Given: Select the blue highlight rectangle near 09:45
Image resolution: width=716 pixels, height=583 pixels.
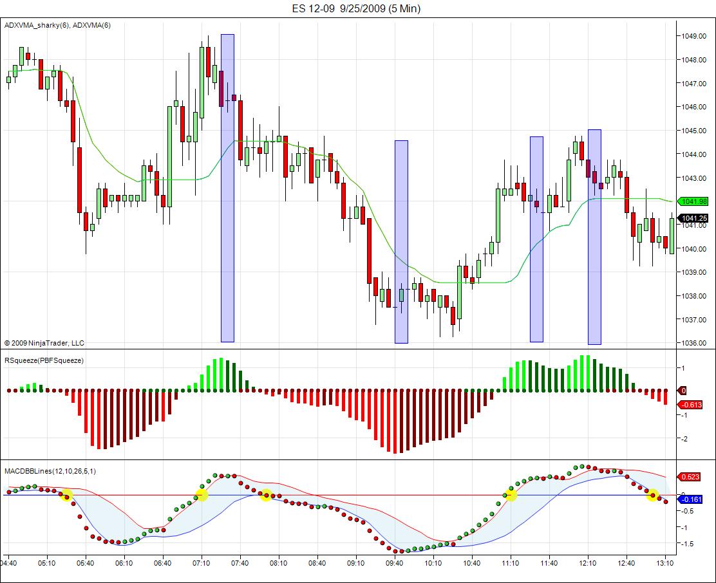Looking at the screenshot, I should (x=401, y=242).
